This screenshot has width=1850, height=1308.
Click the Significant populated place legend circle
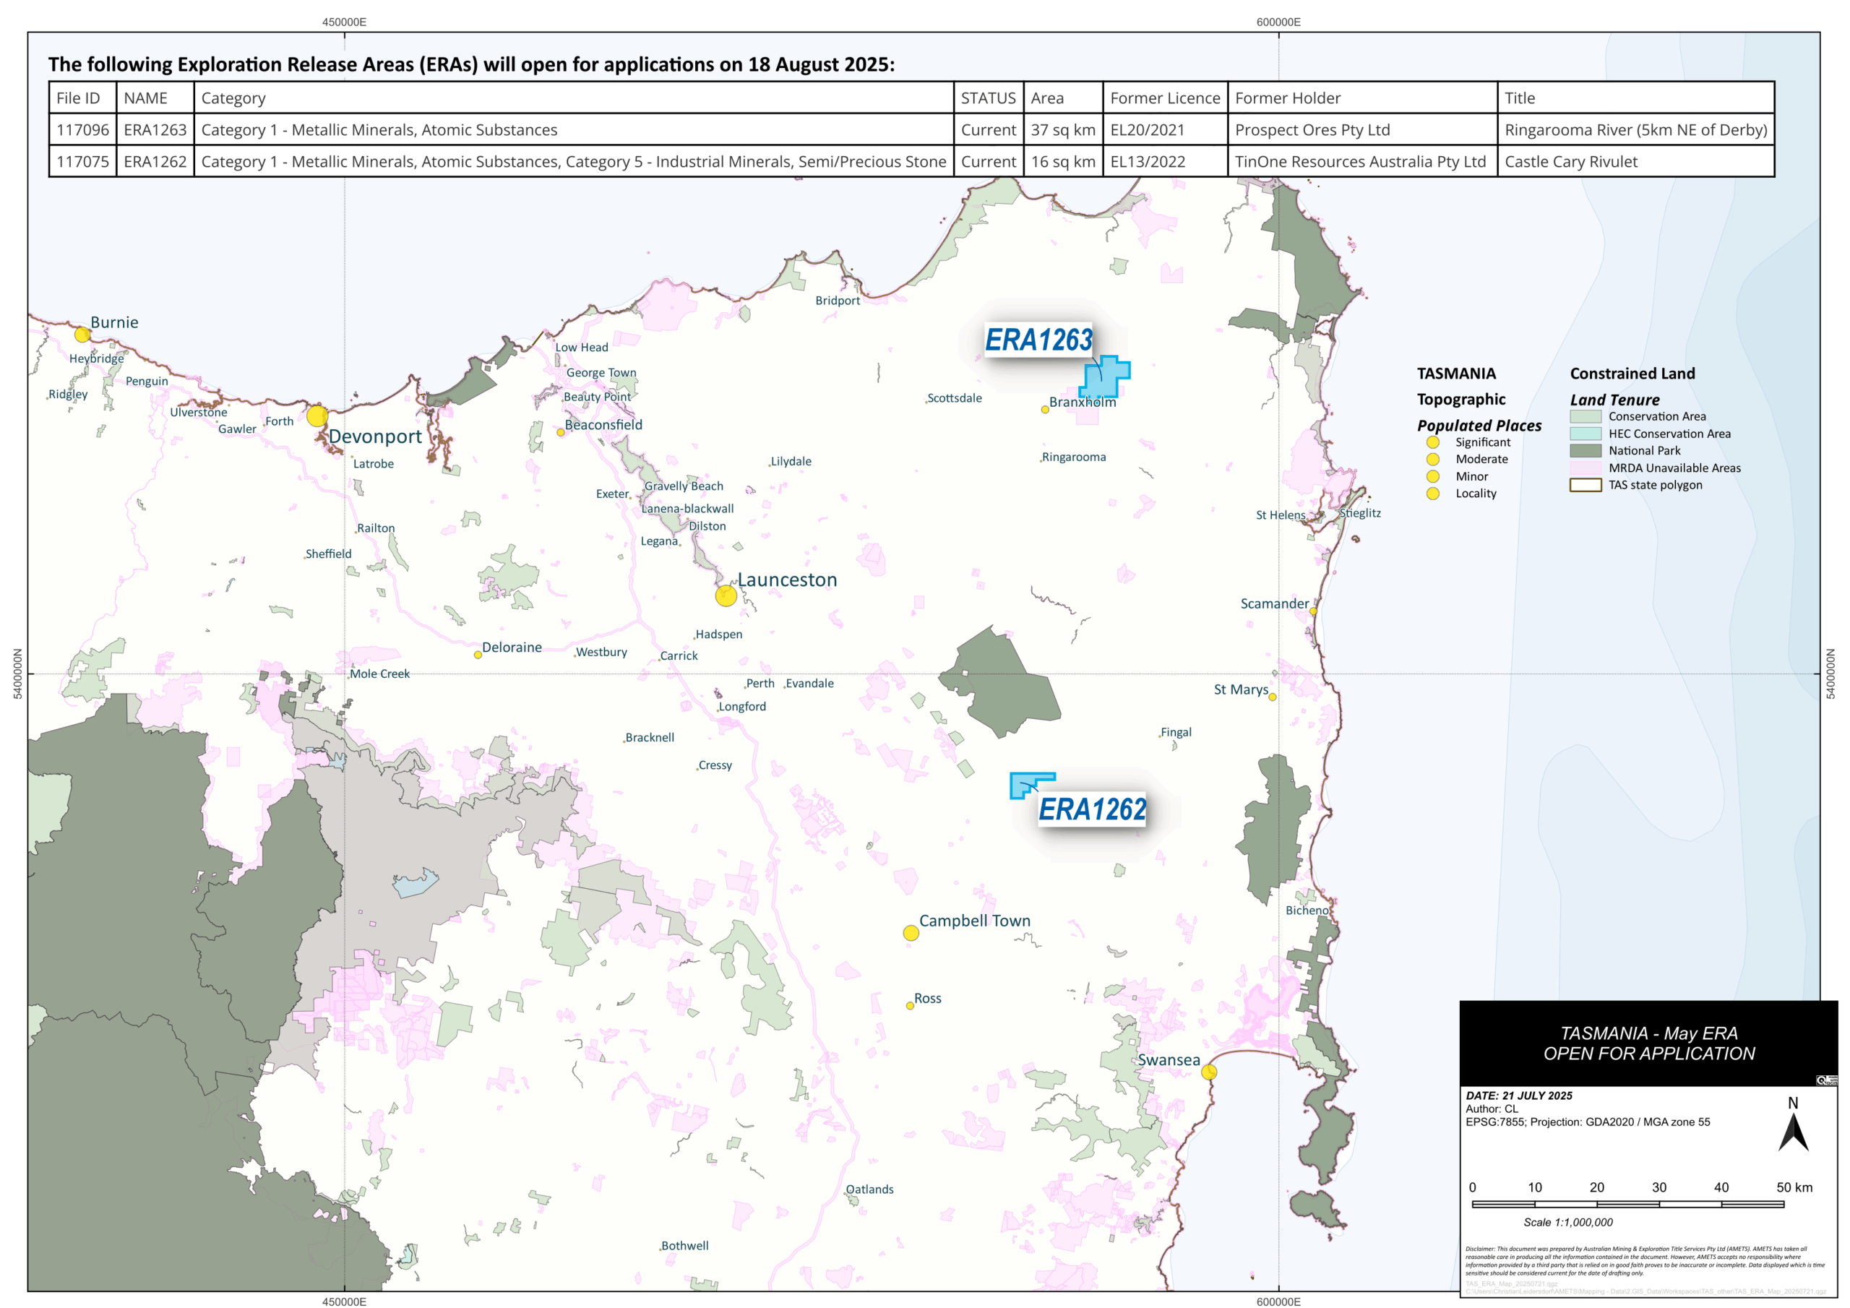click(x=1432, y=442)
